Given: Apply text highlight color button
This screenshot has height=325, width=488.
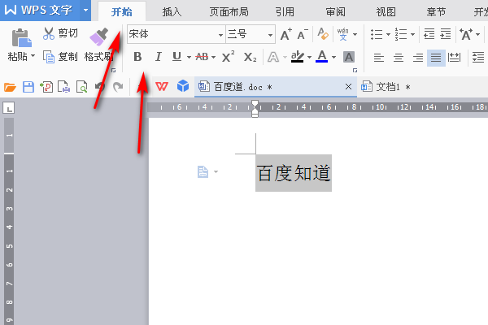Looking at the screenshot, I should 297,57.
